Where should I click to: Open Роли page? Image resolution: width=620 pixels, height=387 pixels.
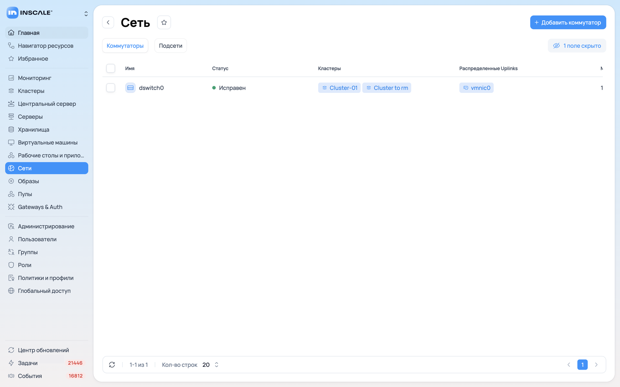point(47,265)
